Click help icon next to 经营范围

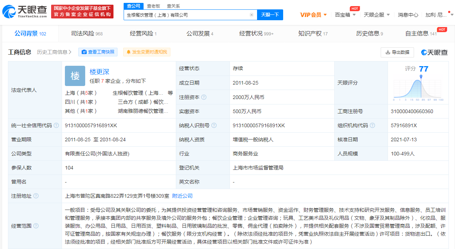(36, 226)
